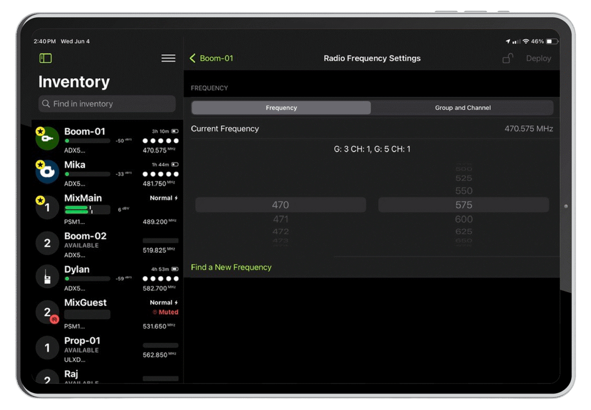Screen dimensions: 591x410
Task: Tap the lock icon next to Deploy
Action: [507, 59]
